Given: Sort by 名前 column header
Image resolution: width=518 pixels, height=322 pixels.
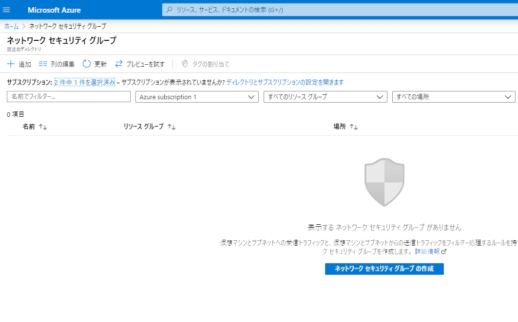Looking at the screenshot, I should (35, 126).
